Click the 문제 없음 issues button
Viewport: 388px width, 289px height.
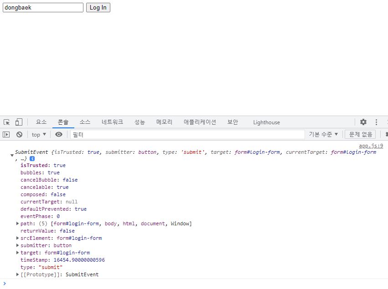360,134
